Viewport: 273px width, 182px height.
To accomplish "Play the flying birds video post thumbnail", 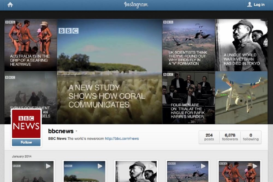I will click(x=188, y=171).
